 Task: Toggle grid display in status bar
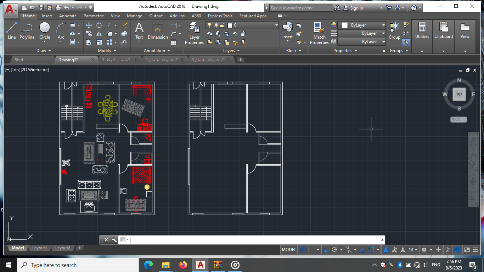click(302, 250)
